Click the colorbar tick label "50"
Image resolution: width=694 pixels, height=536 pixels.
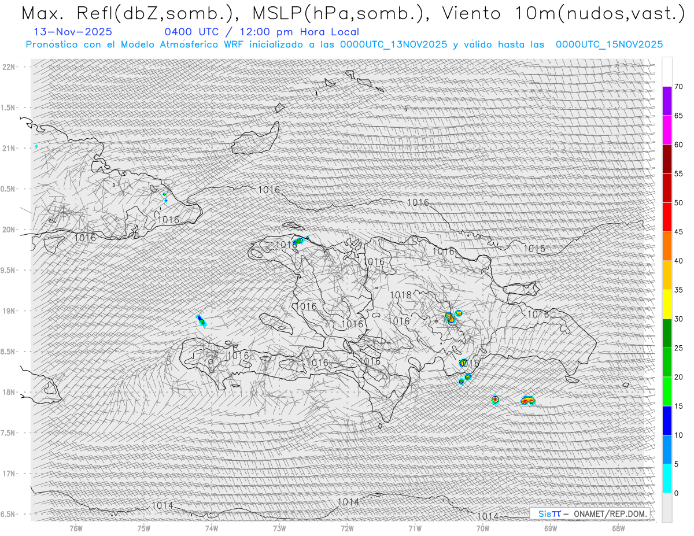pos(679,203)
